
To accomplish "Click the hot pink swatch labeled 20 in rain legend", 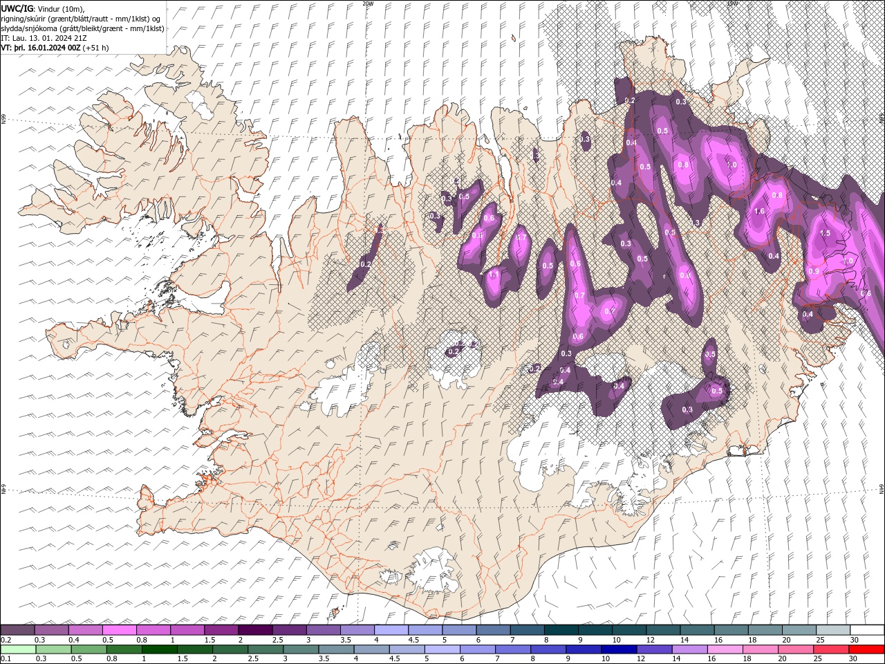I will [795, 649].
